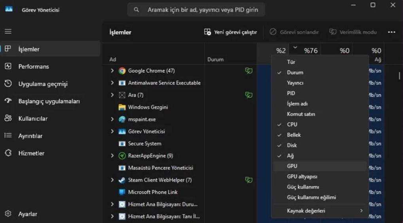Click the Ayrıntılar list icon
Viewport: 403px width, 223px height.
8,135
